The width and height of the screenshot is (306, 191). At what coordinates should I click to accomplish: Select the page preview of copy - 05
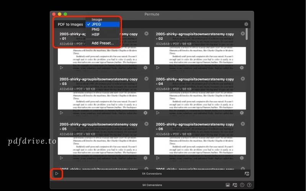click(104, 146)
